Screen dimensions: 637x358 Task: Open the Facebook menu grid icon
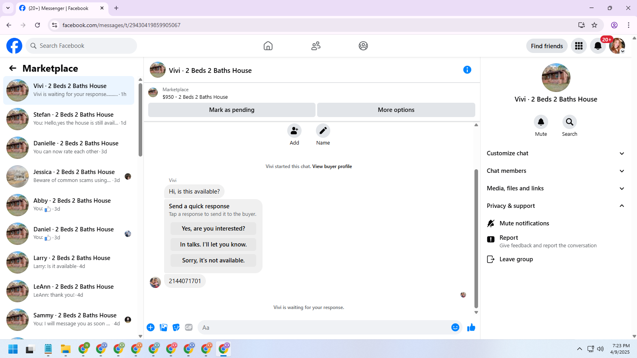579,46
